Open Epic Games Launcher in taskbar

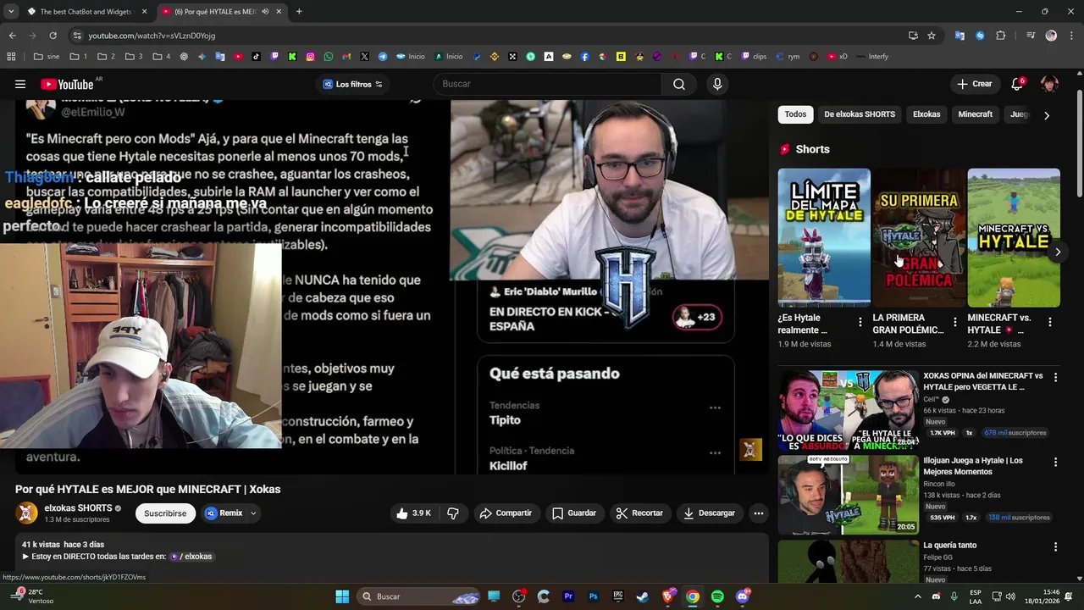point(618,596)
